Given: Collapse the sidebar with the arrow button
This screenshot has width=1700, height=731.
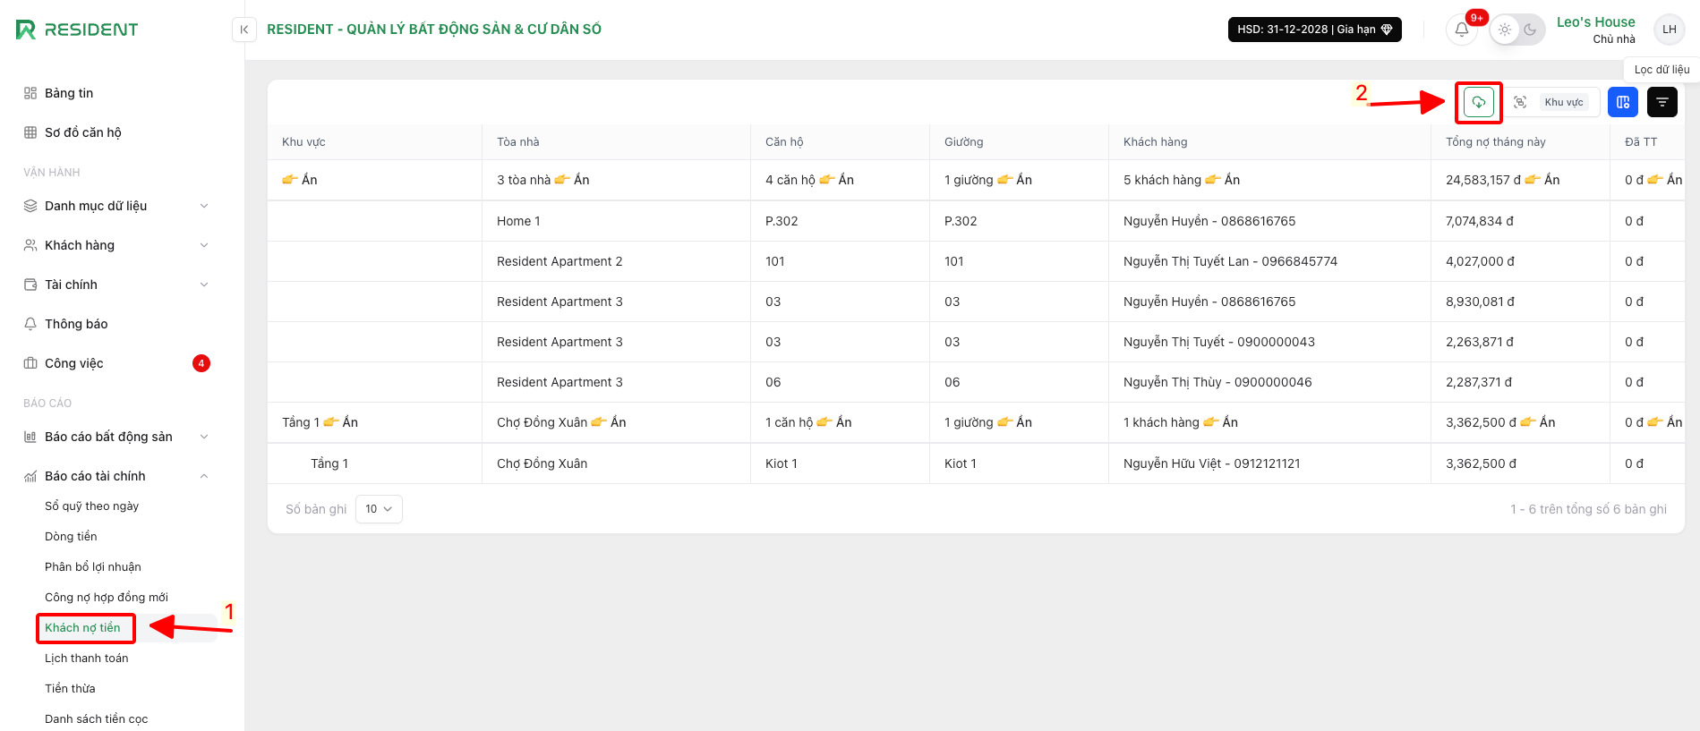Looking at the screenshot, I should pos(243,30).
